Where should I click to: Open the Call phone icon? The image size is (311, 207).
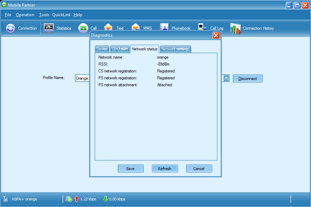[83, 28]
